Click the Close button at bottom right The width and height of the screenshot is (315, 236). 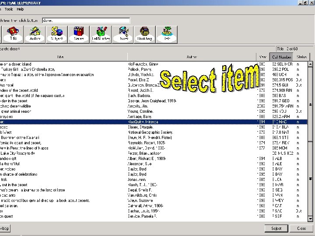[x=301, y=229]
